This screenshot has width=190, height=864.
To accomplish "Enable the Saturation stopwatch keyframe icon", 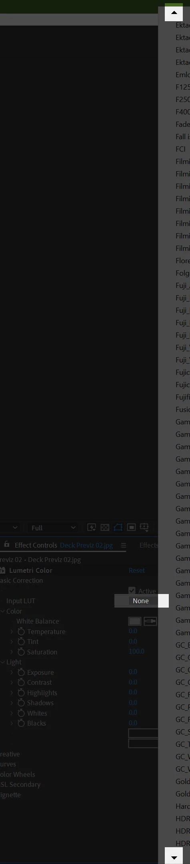I will pos(21,652).
